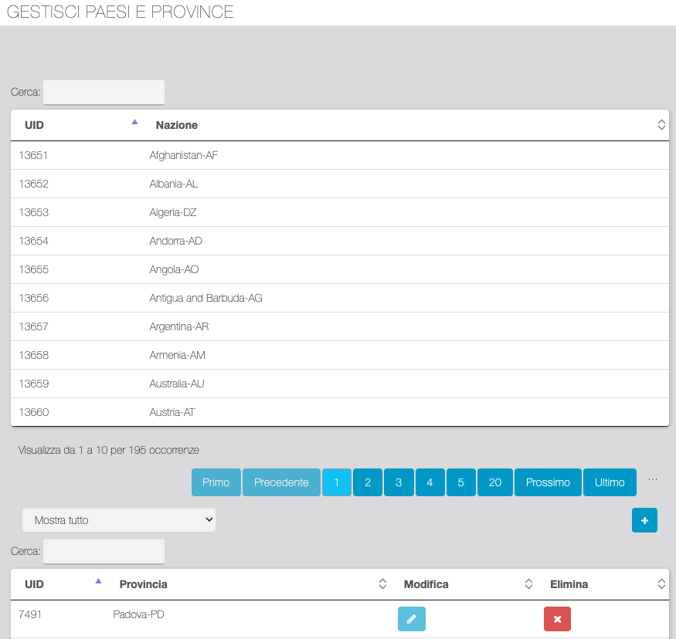Sort countries by UID column arrow

[x=134, y=122]
